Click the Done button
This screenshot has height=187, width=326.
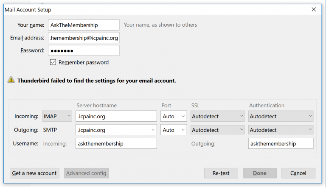coord(260,173)
